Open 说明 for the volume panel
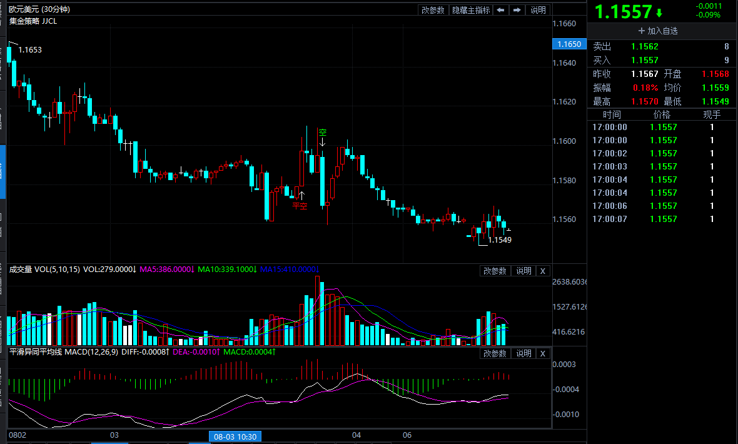The width and height of the screenshot is (738, 444). tap(523, 271)
